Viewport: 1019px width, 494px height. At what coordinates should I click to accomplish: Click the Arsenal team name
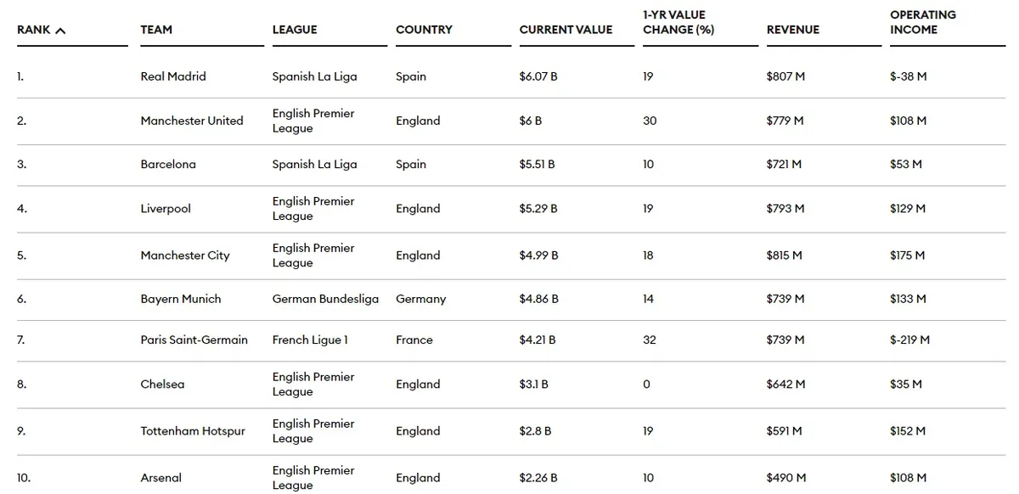(161, 478)
